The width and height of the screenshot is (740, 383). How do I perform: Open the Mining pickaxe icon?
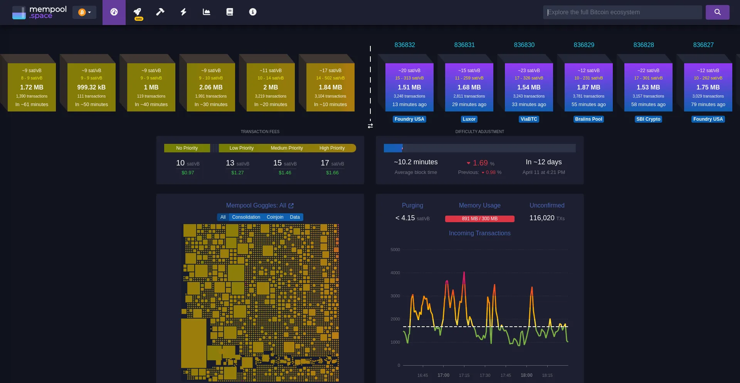[160, 12]
